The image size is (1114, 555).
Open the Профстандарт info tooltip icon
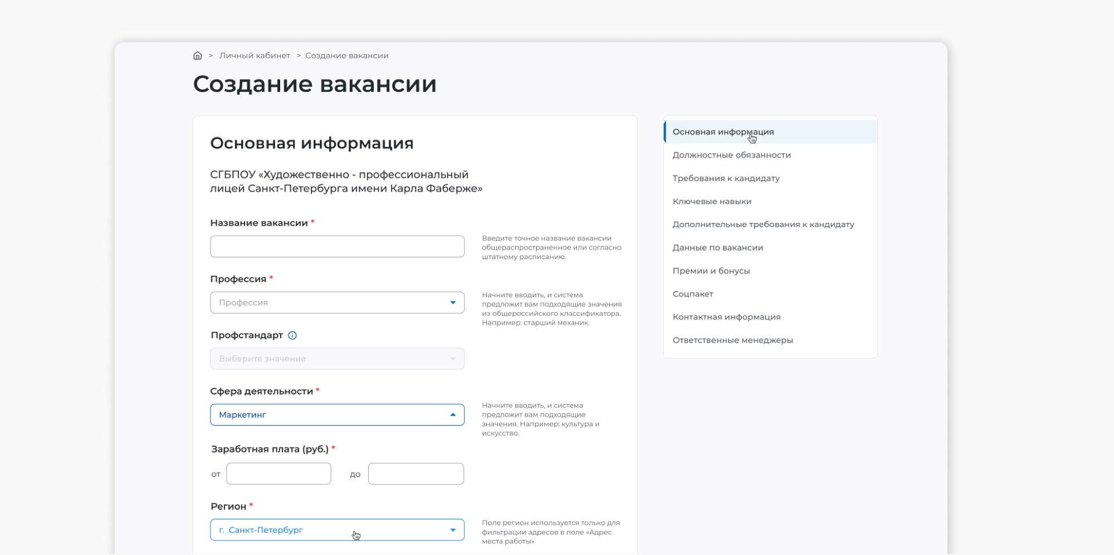292,335
